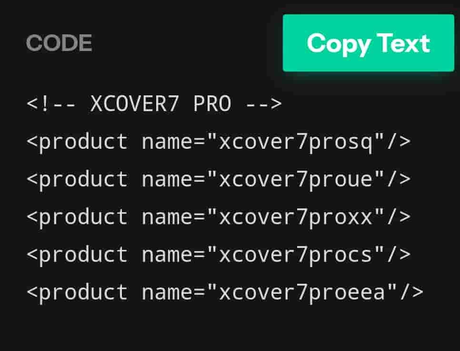The height and width of the screenshot is (351, 460).
Task: Click the Copy Text button
Action: point(368,43)
